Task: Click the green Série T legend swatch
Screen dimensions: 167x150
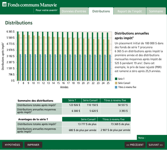Action: point(116,79)
